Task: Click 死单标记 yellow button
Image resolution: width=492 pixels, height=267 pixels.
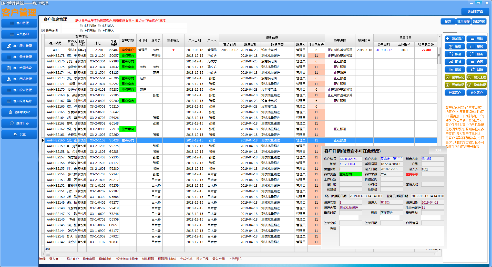Action: click(455, 85)
